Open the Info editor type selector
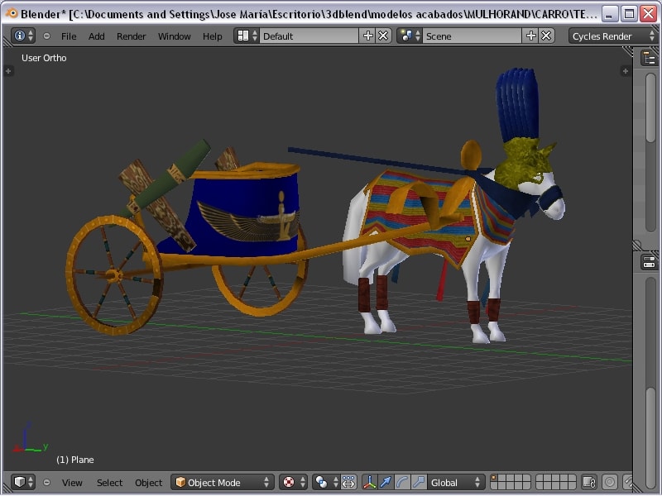Image resolution: width=662 pixels, height=496 pixels. coord(23,36)
